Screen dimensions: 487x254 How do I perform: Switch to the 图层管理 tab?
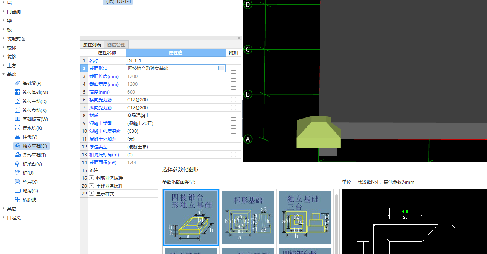116,45
